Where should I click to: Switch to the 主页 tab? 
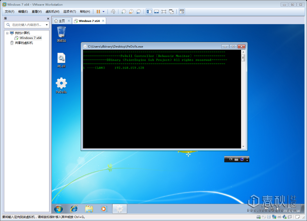pos(62,21)
